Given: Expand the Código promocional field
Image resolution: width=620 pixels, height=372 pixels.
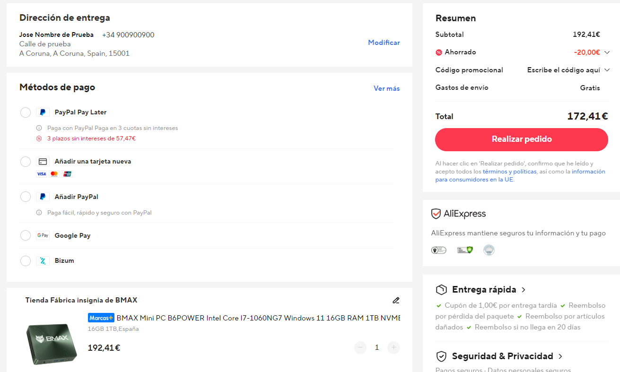Looking at the screenshot, I should click(607, 70).
